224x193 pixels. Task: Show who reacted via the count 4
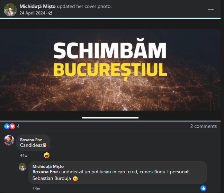click(18, 126)
